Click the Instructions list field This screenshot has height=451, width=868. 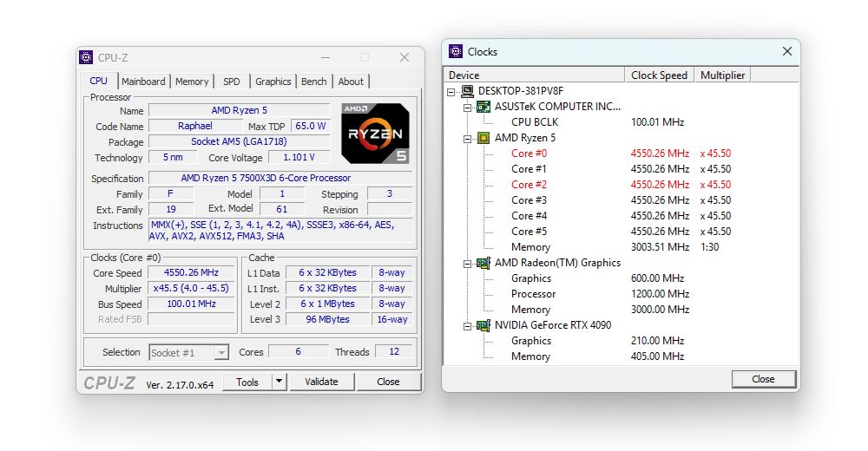click(280, 230)
